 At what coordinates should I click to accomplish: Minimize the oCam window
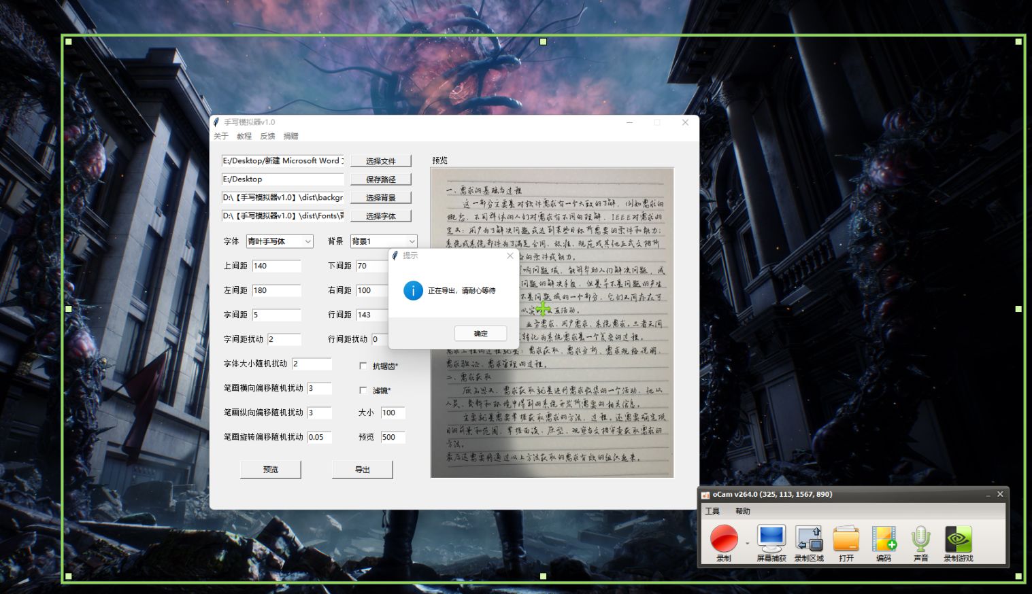click(988, 495)
